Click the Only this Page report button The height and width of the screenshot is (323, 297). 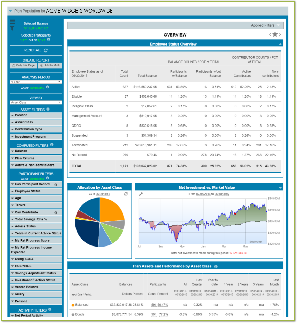(23, 65)
